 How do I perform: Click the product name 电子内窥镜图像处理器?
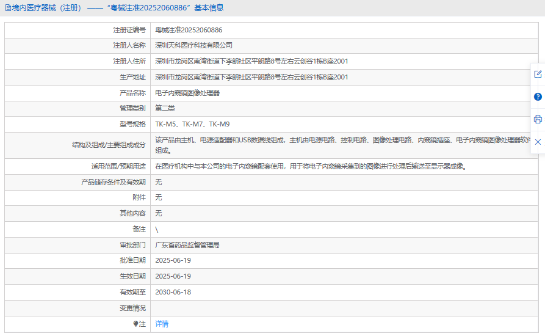point(187,93)
